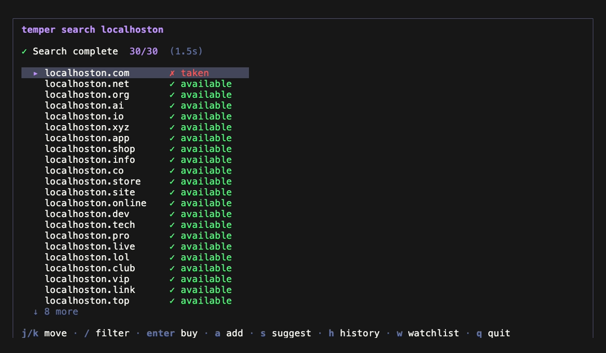Click the checkmark for localhoston.net availability

tap(172, 84)
